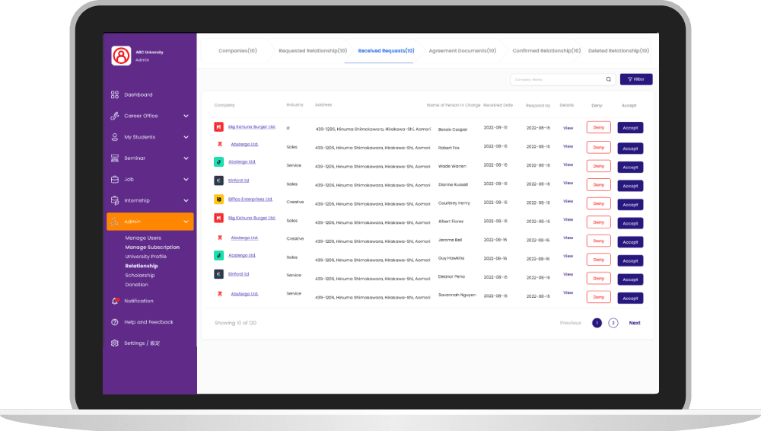Screen dimensions: 761x431
Task: Click the Admin sidebar icon
Action: tap(115, 222)
